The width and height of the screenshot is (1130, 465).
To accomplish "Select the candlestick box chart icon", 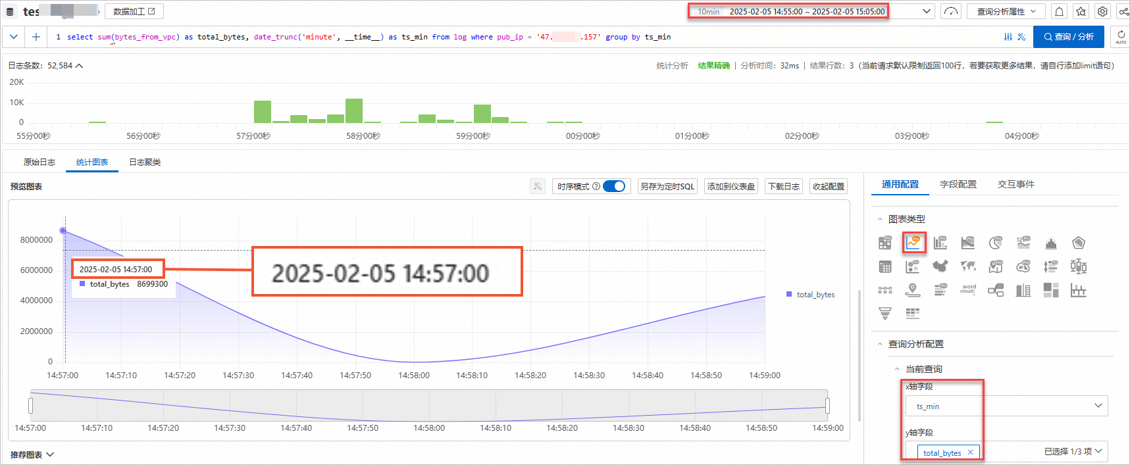I will pos(1079,266).
